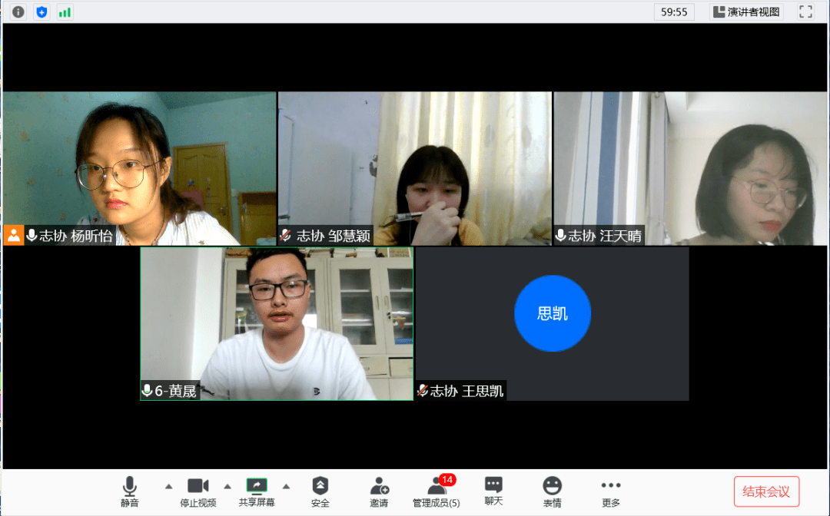Expand video options arrow next to 停止视频
This screenshot has height=516, width=830.
pyautogui.click(x=227, y=486)
